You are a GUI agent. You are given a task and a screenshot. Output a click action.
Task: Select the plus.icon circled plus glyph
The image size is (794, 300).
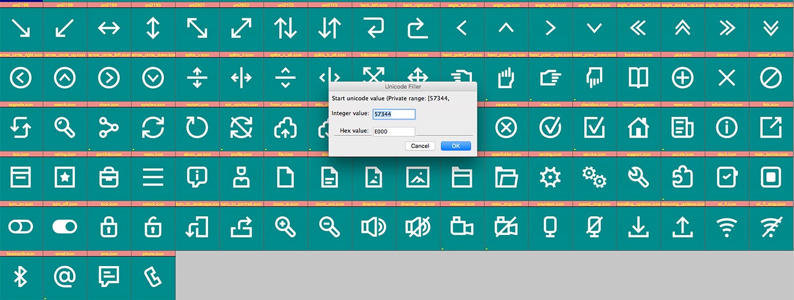[682, 78]
